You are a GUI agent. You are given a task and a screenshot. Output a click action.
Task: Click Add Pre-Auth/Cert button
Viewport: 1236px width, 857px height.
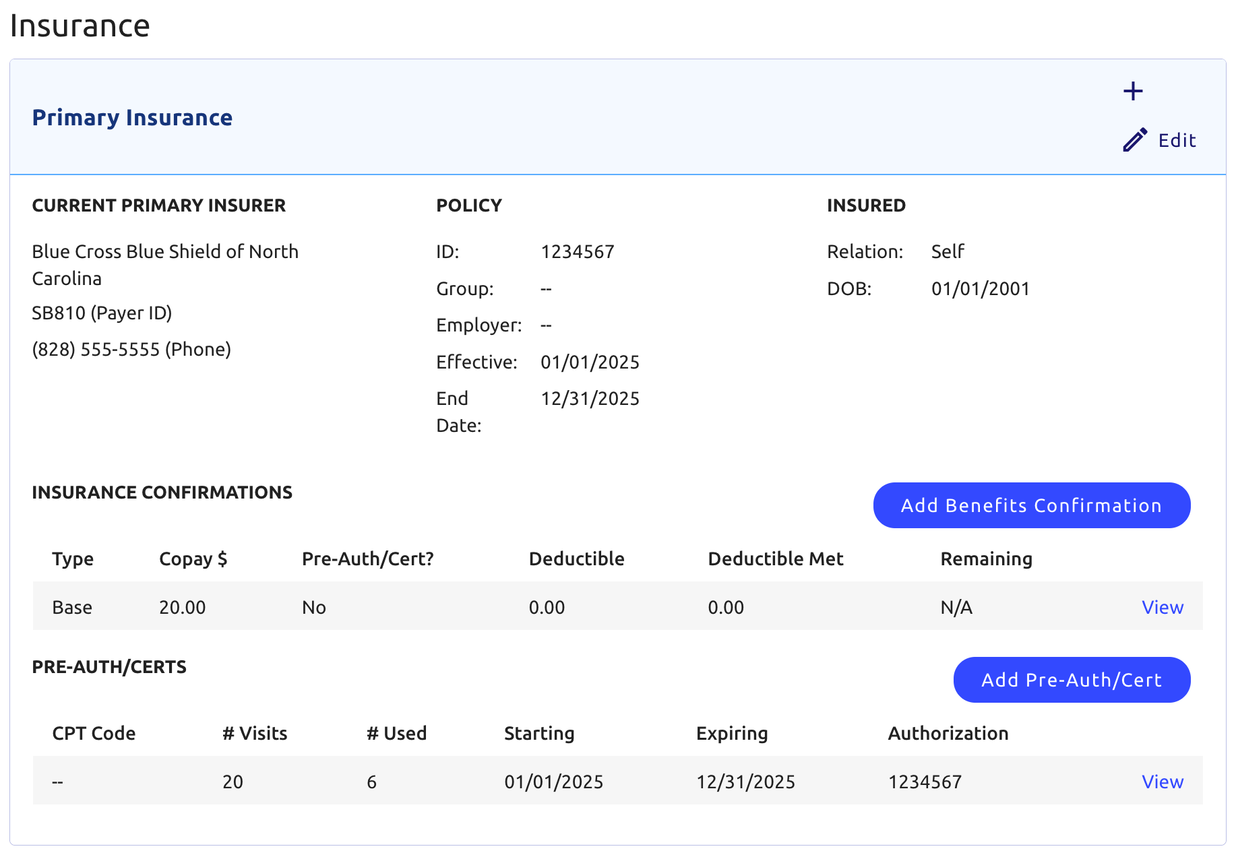1072,680
